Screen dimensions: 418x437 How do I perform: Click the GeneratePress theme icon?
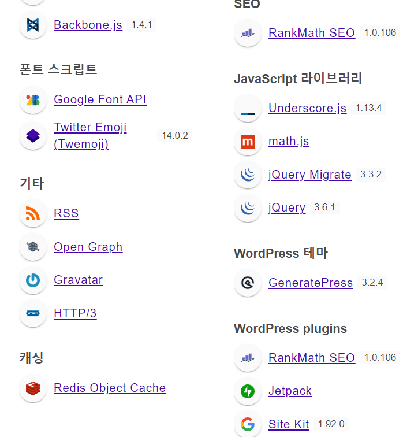coord(248,283)
